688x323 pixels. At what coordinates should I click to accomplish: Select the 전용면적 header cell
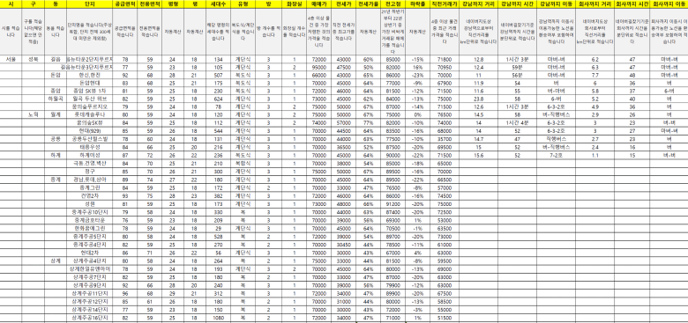150,4
